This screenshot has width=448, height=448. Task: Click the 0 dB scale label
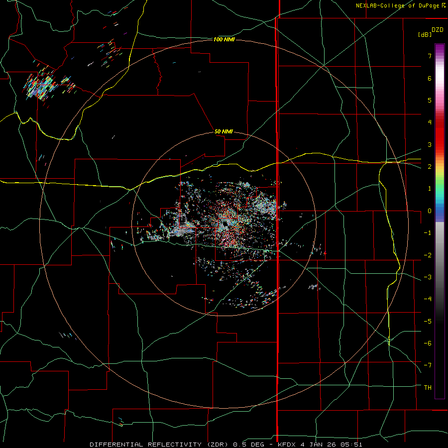click(x=430, y=211)
